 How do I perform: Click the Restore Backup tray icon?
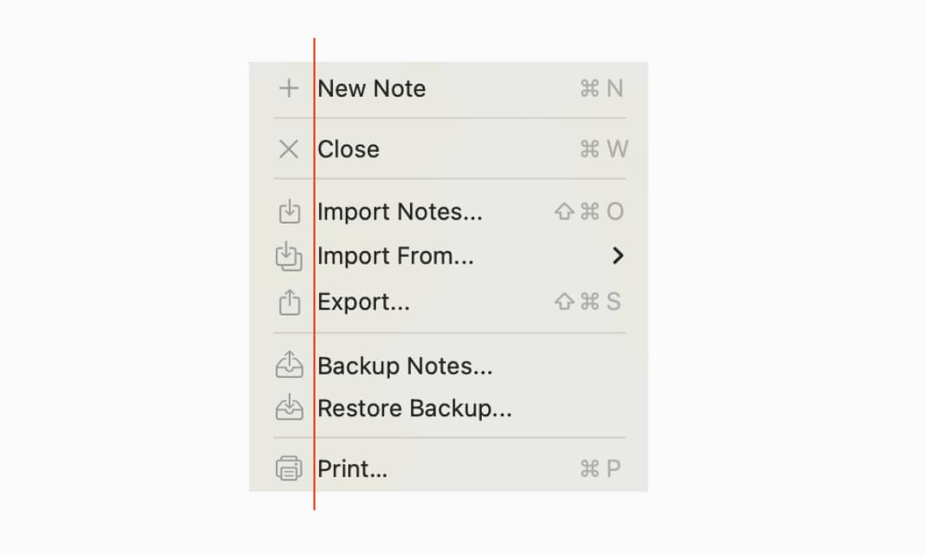click(x=290, y=408)
